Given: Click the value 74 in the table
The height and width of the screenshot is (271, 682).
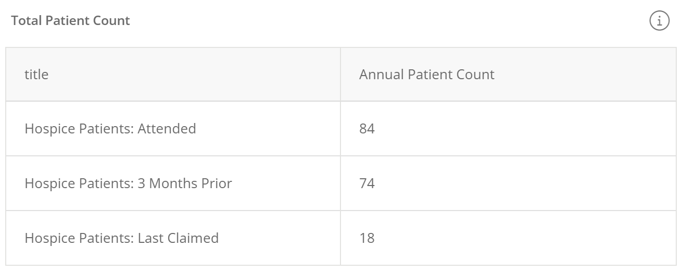Looking at the screenshot, I should tap(367, 183).
